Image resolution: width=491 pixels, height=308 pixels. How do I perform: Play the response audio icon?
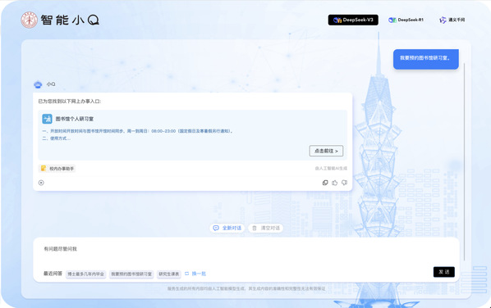click(41, 183)
